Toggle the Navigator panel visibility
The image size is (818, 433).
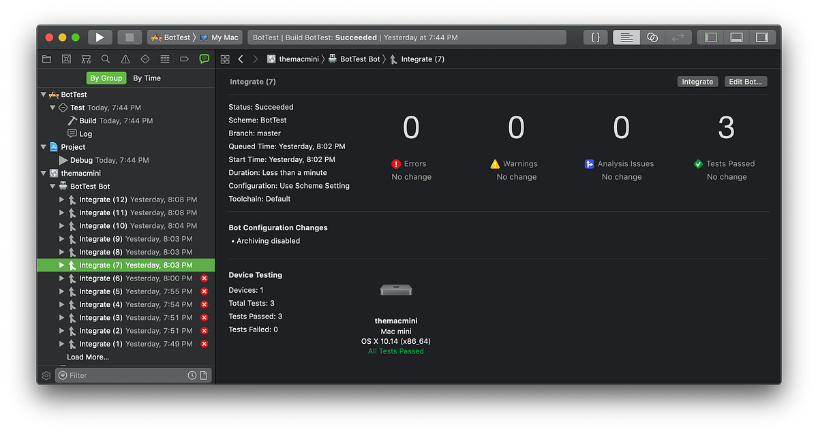(710, 37)
